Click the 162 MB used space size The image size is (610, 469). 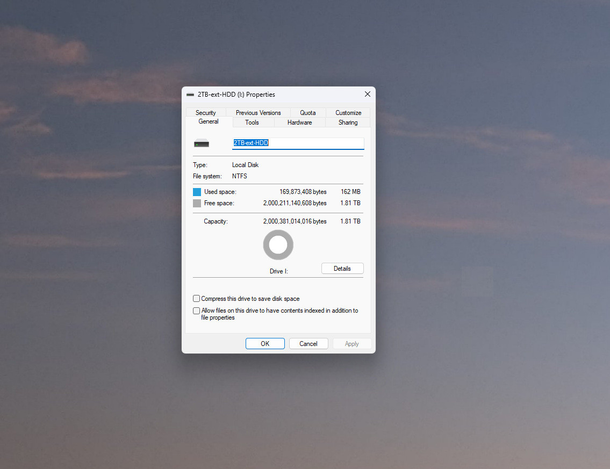pyautogui.click(x=350, y=192)
